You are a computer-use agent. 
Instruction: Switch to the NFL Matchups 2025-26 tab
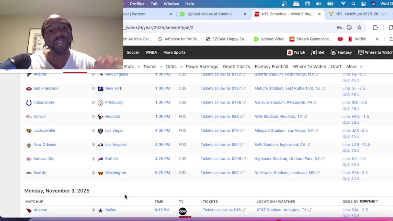pyautogui.click(x=359, y=14)
